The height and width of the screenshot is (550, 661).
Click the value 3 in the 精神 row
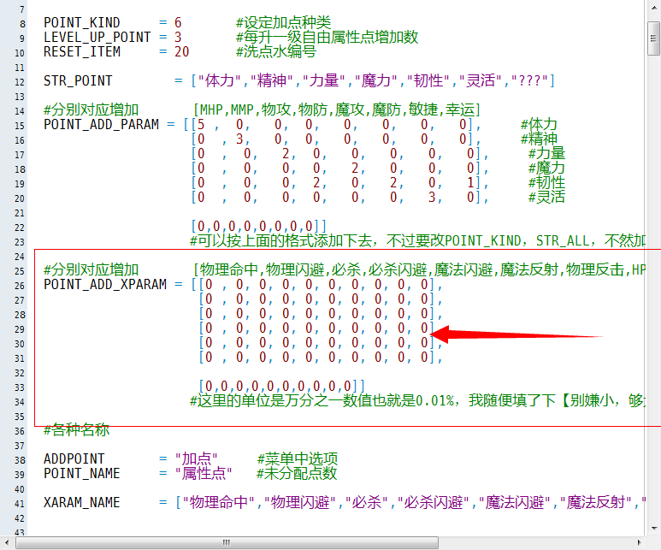pos(239,139)
